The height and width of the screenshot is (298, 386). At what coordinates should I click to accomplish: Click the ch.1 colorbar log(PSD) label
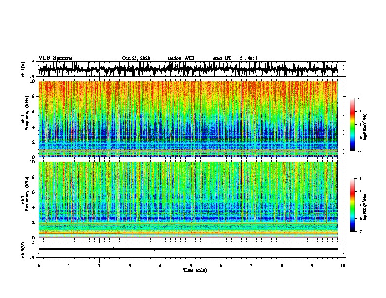point(365,127)
